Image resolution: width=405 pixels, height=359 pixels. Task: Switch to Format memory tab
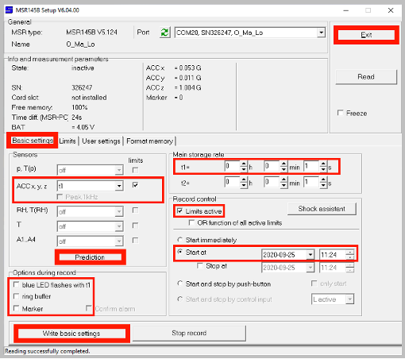149,141
